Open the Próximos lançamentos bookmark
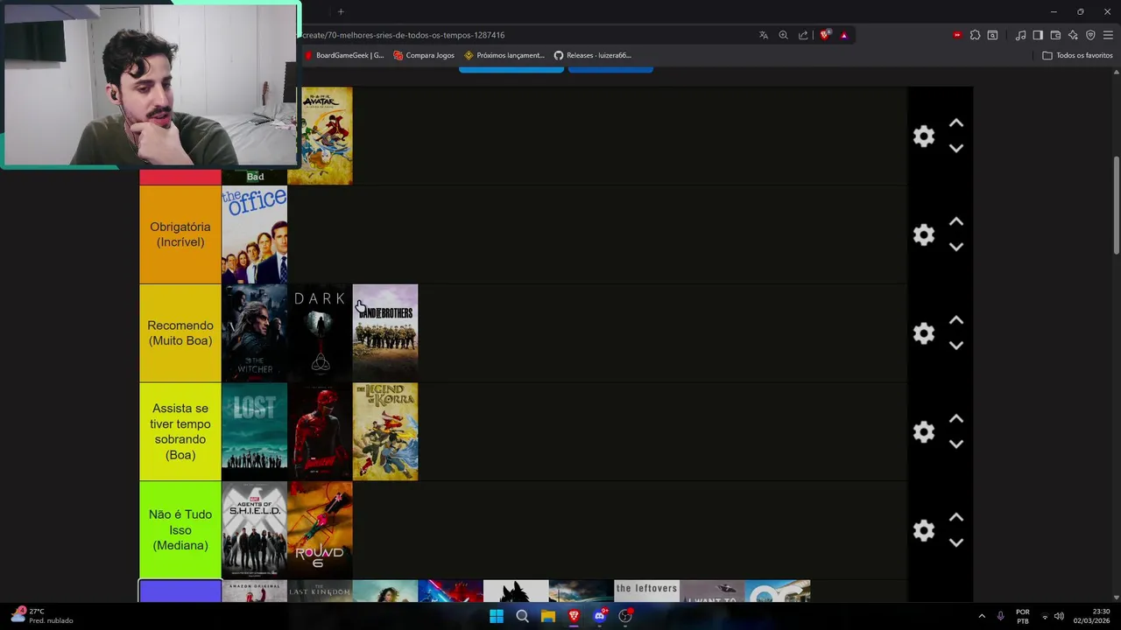The image size is (1121, 630). 504,55
